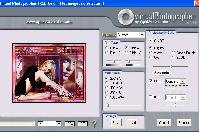Click the Film Type left slider handle

tap(114, 61)
